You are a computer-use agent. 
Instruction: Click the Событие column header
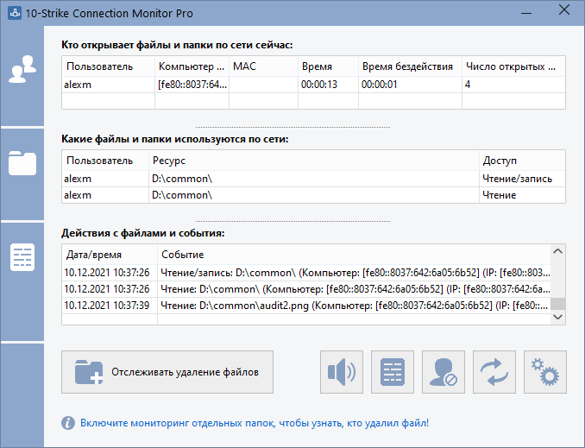tap(354, 255)
